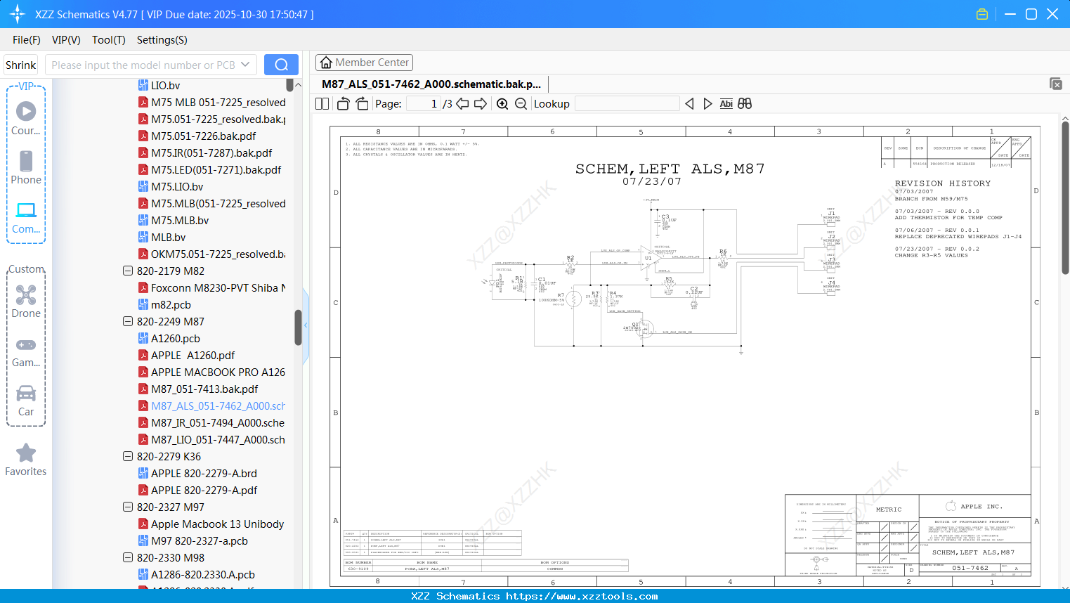Open M75.MLB.bv file
This screenshot has height=603, width=1070.
[180, 220]
